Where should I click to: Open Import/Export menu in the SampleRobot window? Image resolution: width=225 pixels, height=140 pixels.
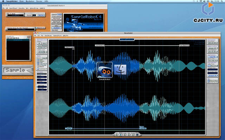(x=13, y=8)
